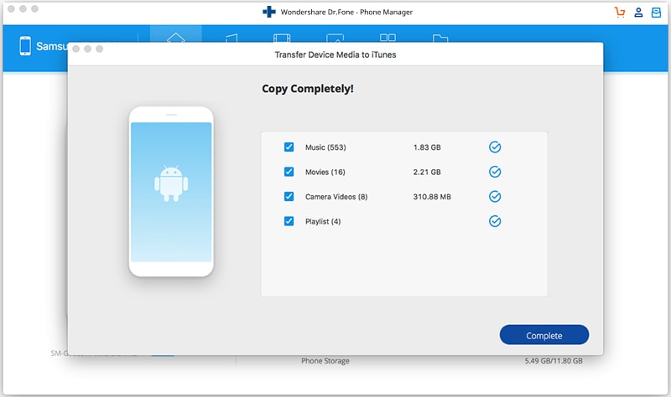This screenshot has height=397, width=671.
Task: Switch to the Music tab icon
Action: [x=231, y=38]
